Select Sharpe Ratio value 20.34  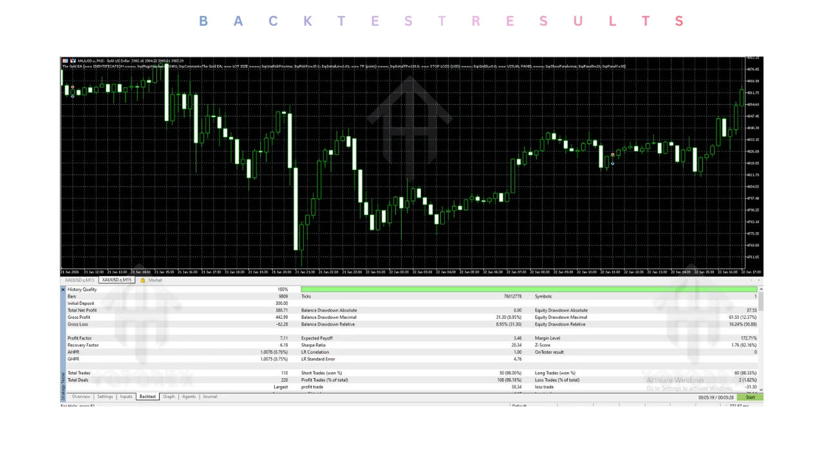(x=516, y=345)
